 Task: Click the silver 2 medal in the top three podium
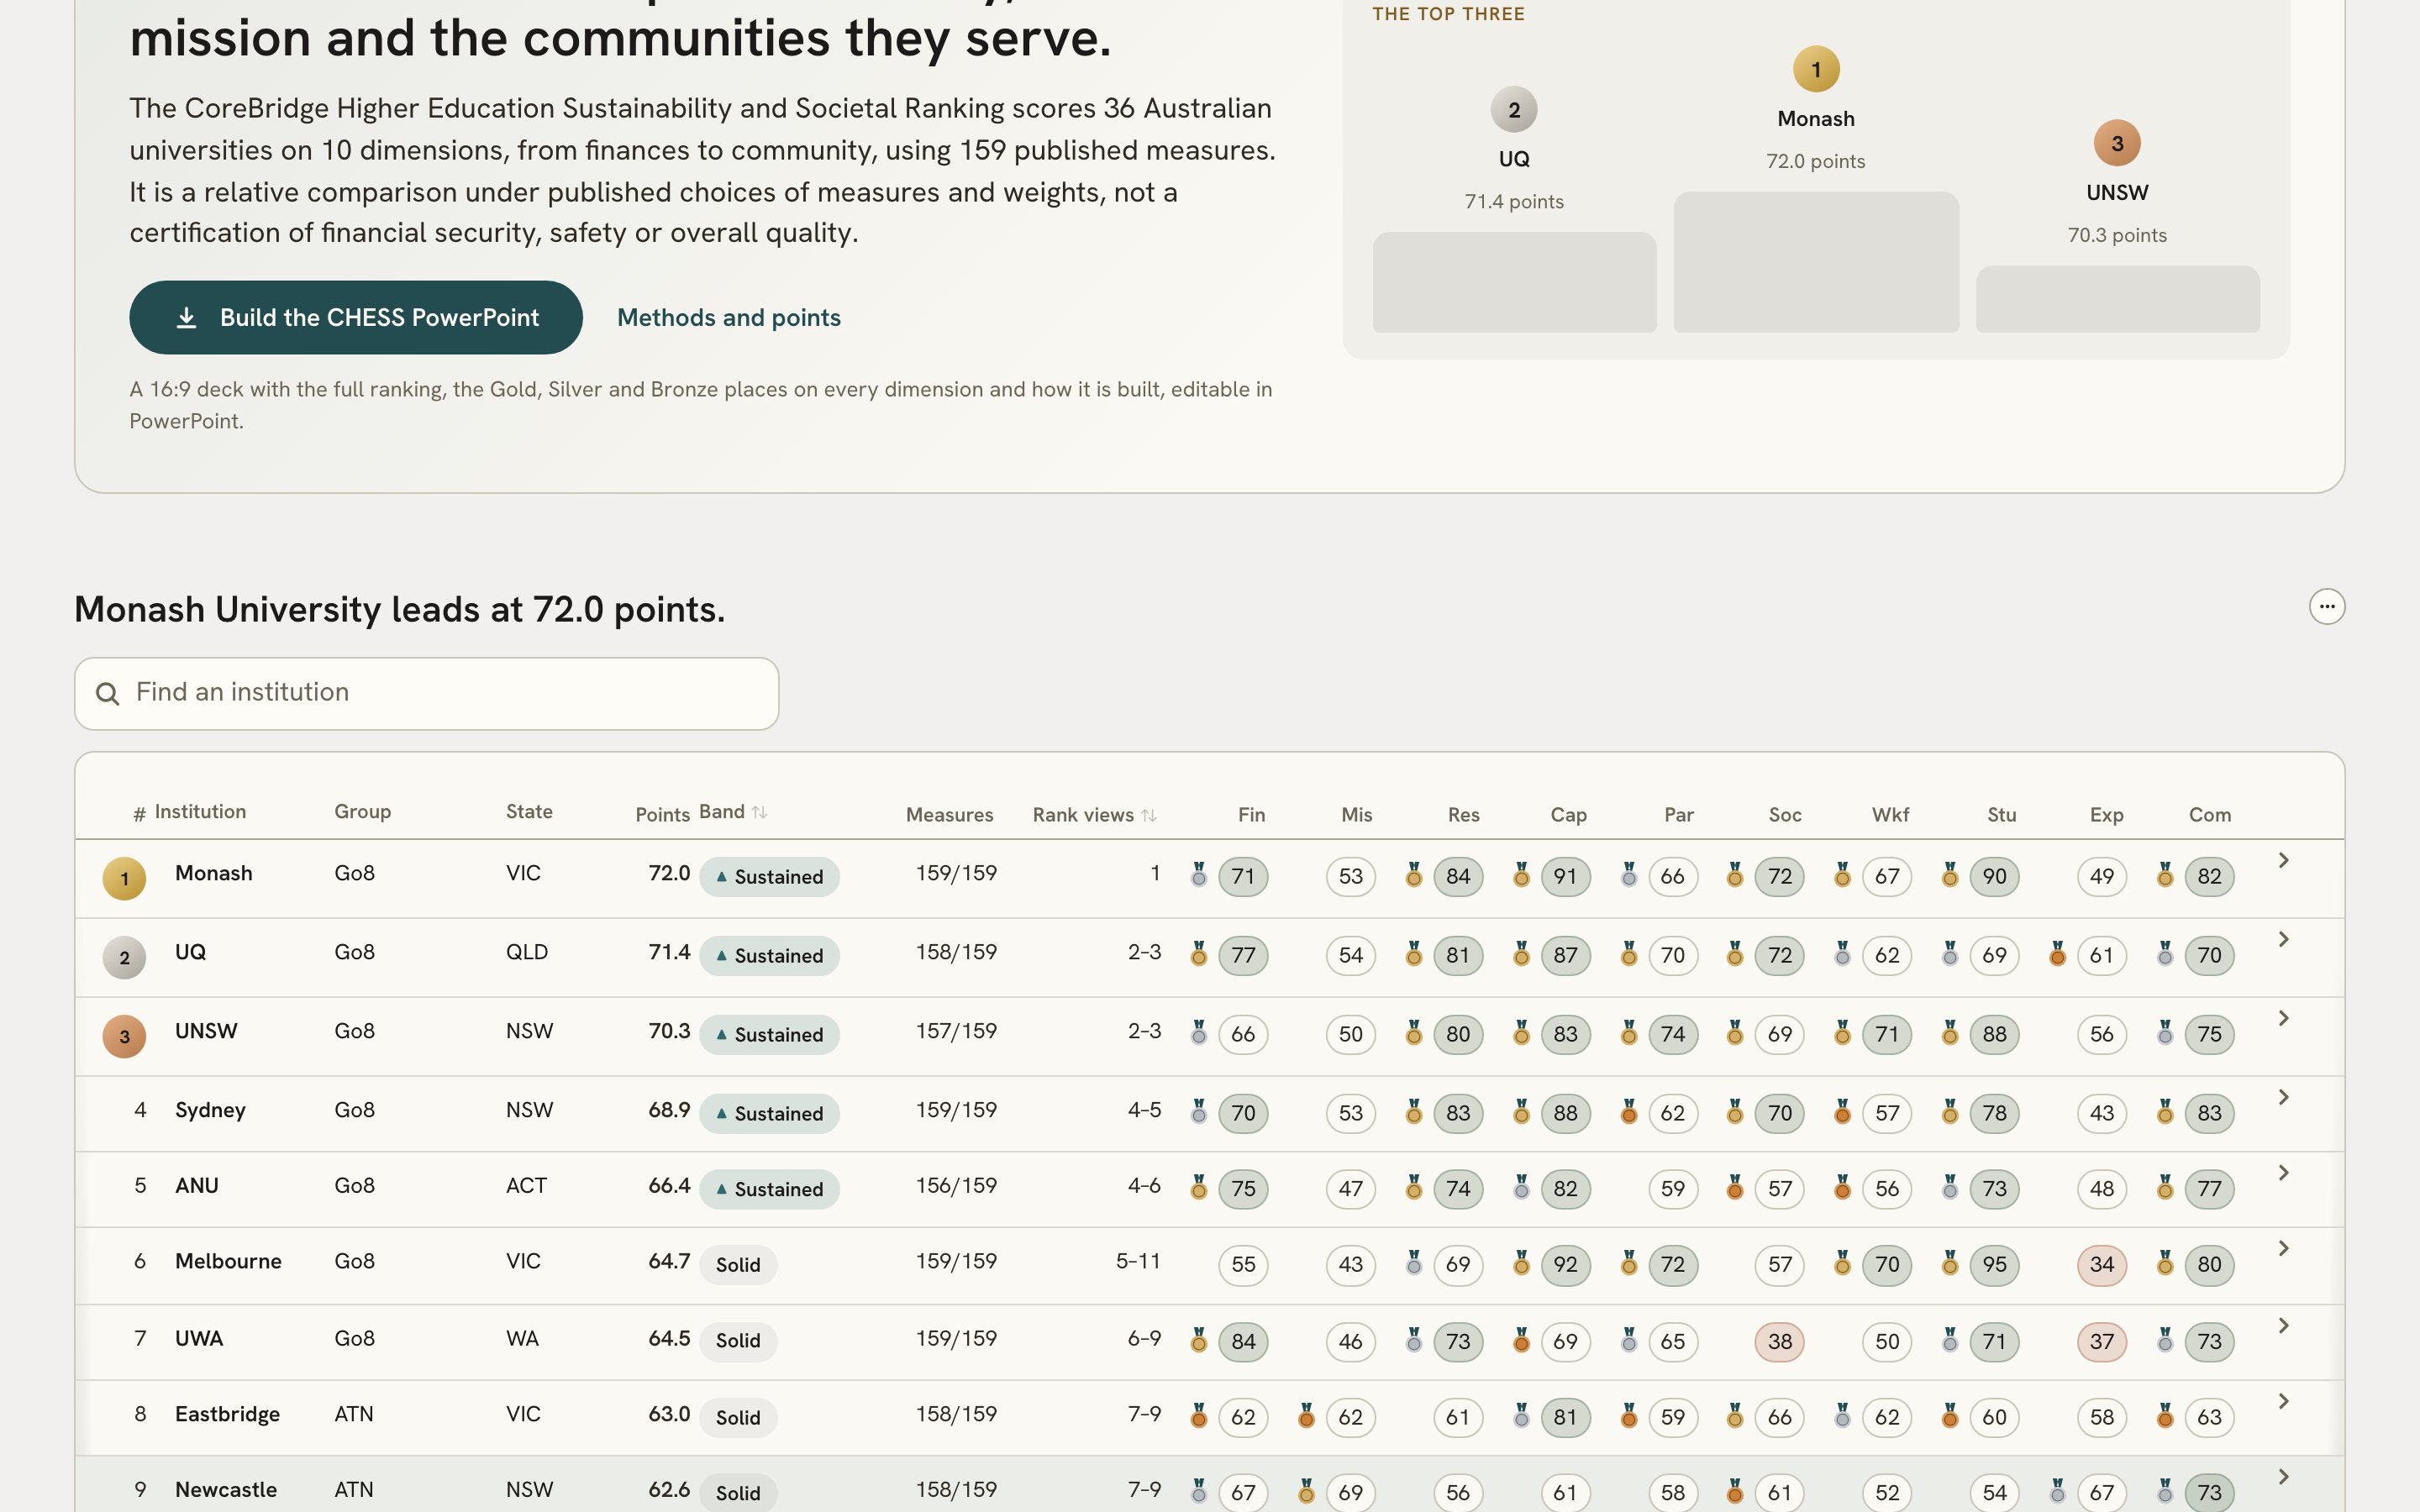1514,109
